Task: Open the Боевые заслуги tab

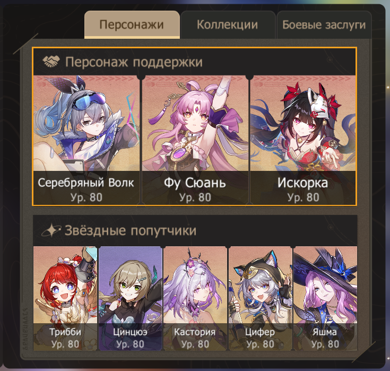Action: tap(324, 25)
